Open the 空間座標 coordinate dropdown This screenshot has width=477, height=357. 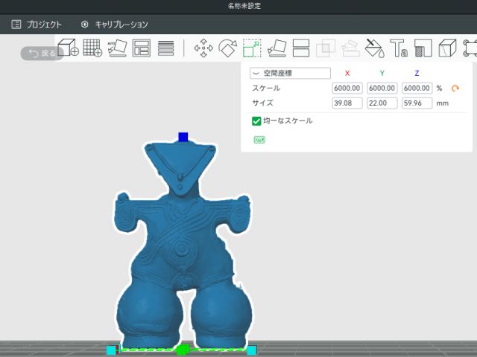(290, 74)
